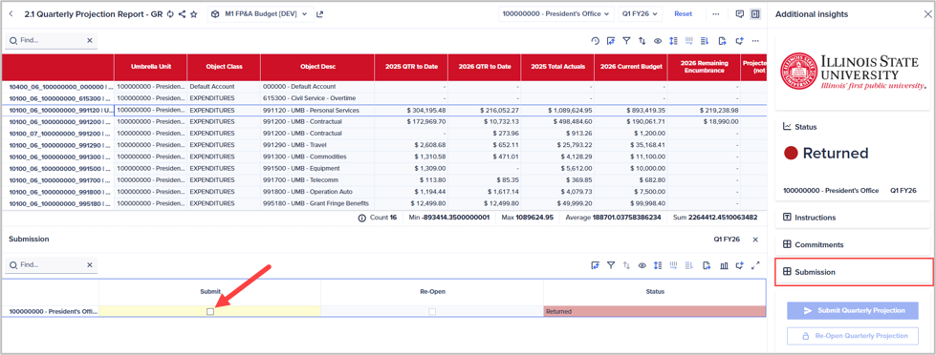Viewport: 936px width, 355px height.
Task: Click the 991120 - UMB - Personal Services cell
Action: (317, 110)
